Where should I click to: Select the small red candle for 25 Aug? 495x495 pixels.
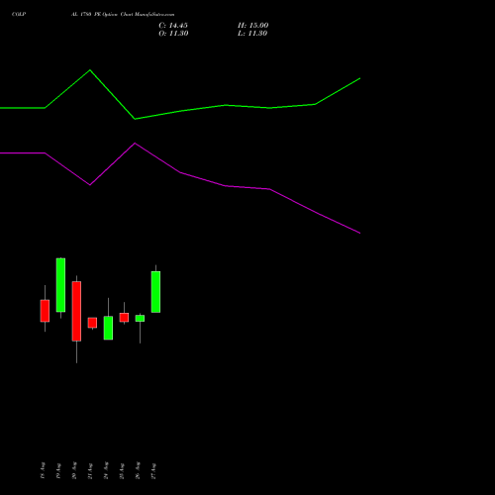coord(124,318)
